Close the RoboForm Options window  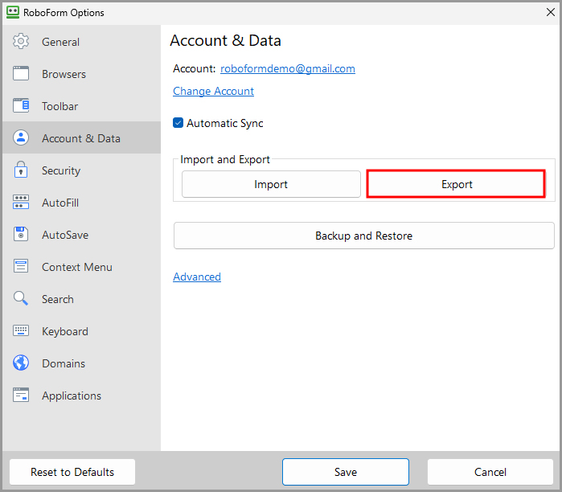coord(551,12)
